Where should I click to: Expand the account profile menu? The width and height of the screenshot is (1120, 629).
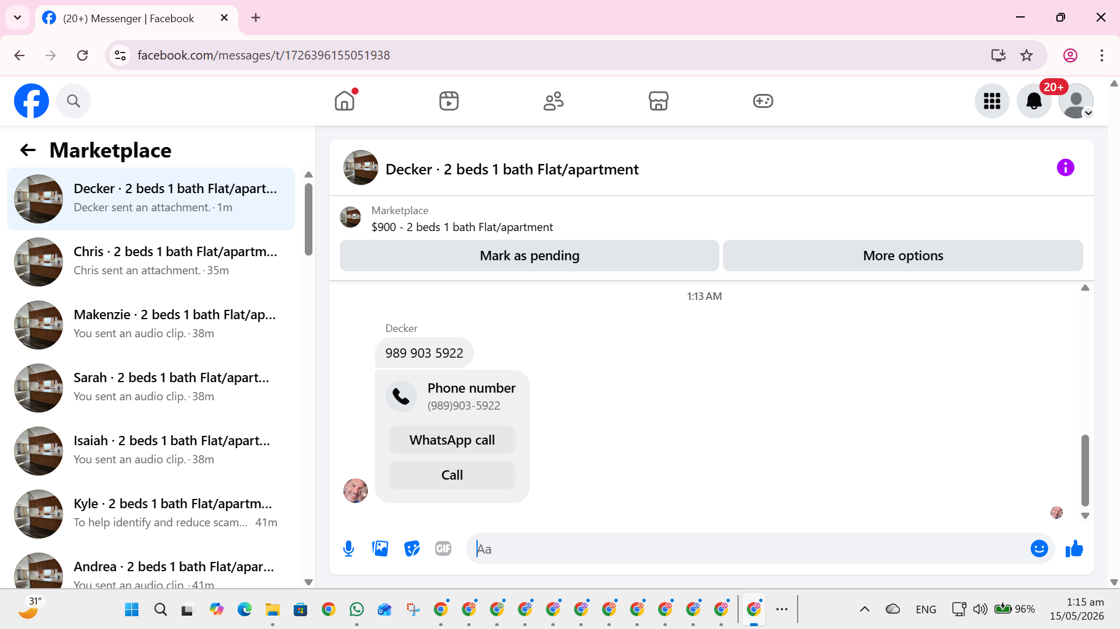pos(1076,101)
